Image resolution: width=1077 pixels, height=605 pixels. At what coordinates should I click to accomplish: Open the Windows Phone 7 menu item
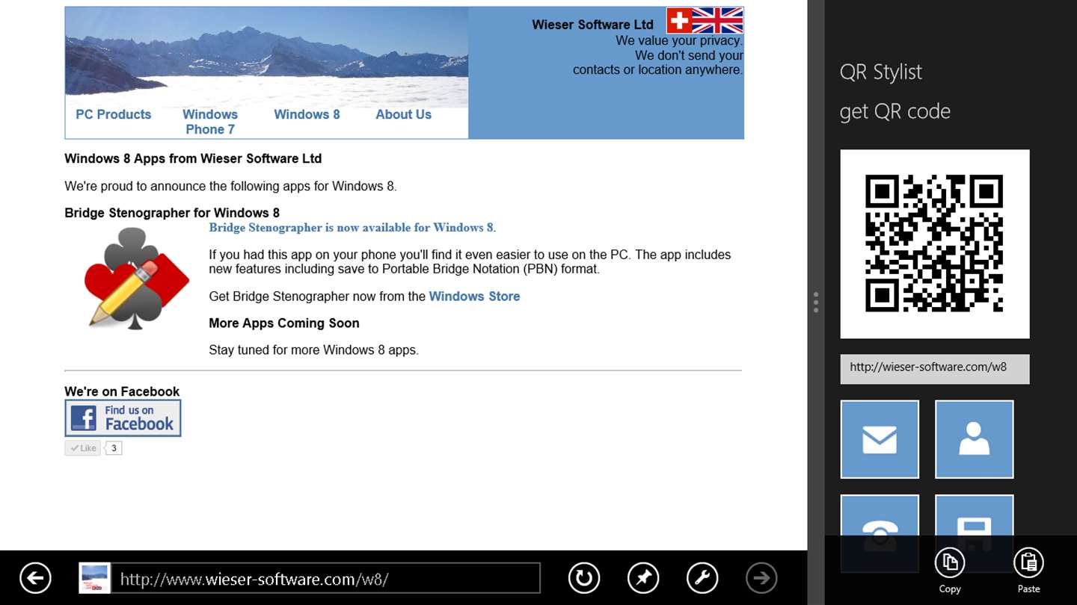210,122
